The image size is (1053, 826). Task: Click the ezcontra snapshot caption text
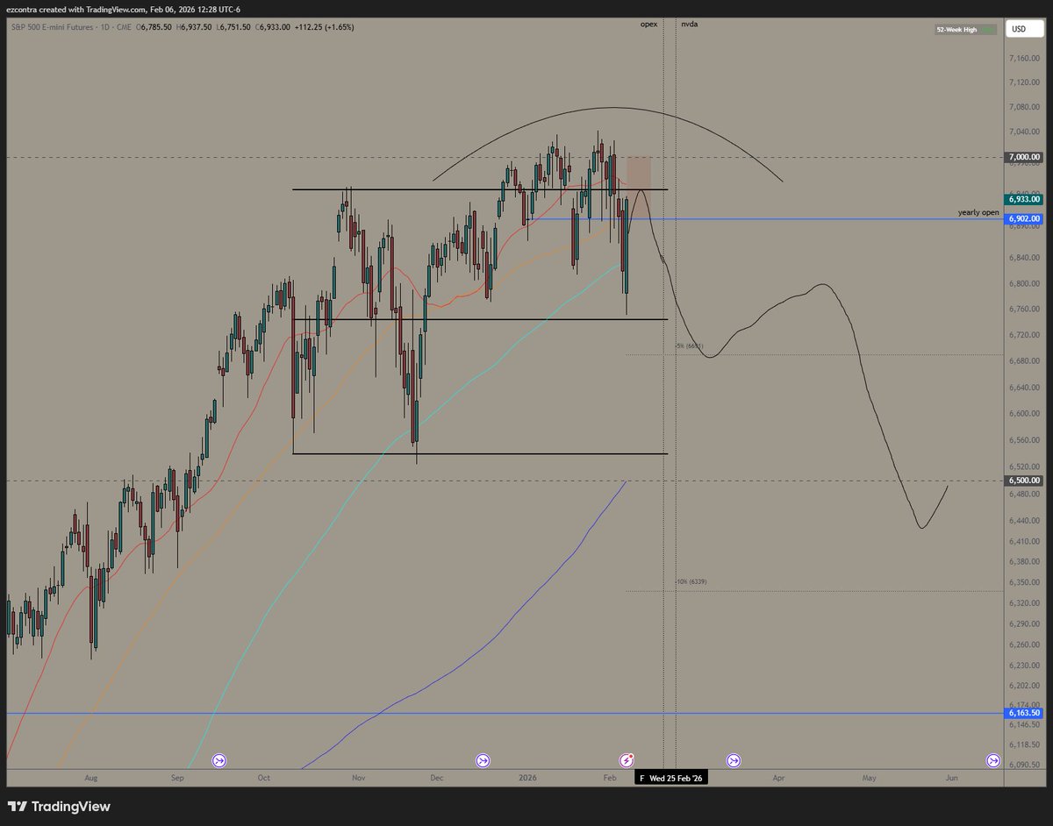[x=123, y=10]
